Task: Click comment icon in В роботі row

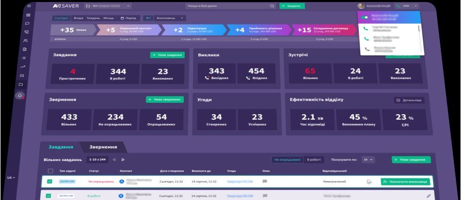Action: click(x=265, y=195)
